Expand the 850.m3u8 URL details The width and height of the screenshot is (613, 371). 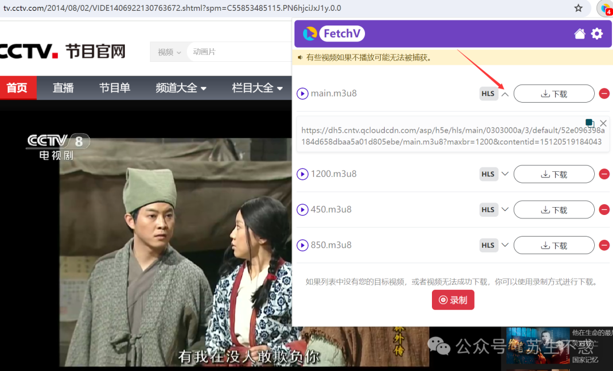coord(505,245)
